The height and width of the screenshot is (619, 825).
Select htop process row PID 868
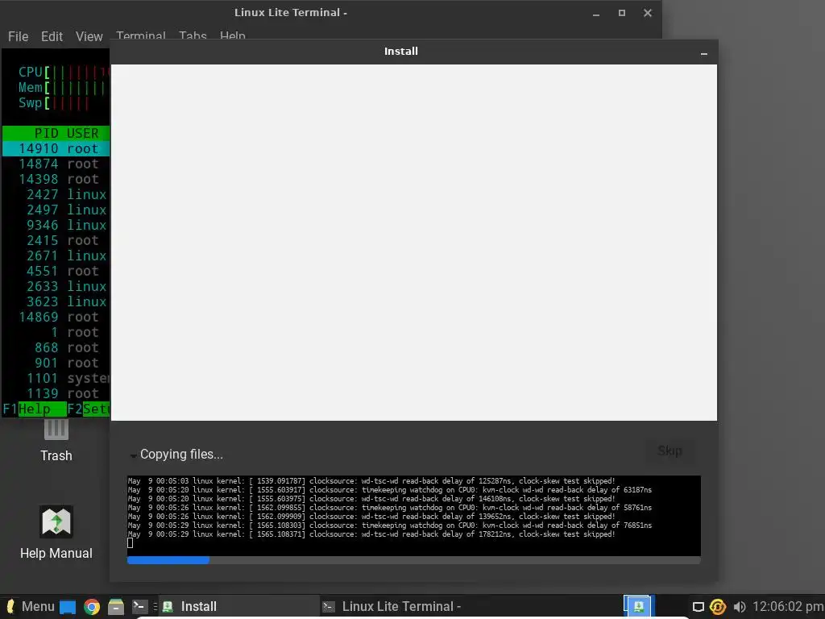(x=56, y=348)
